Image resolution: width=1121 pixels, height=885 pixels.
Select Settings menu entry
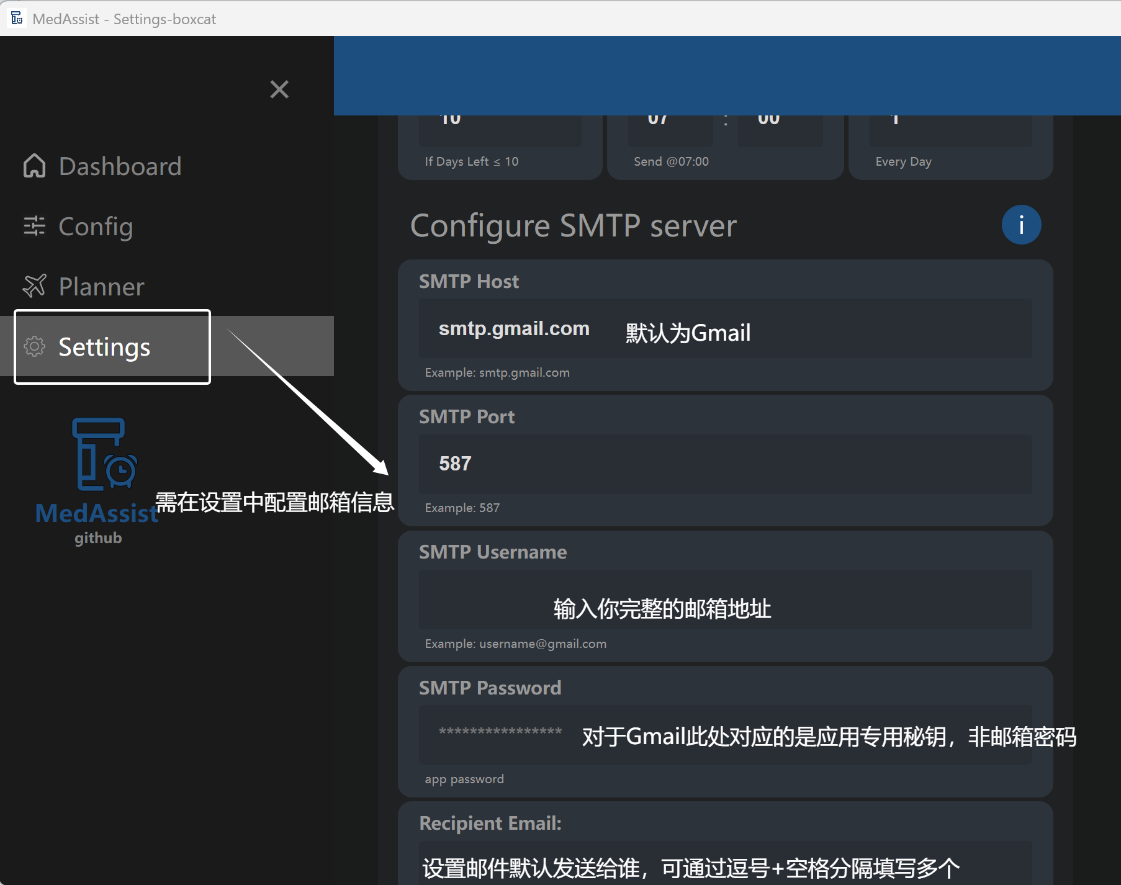[x=167, y=346]
